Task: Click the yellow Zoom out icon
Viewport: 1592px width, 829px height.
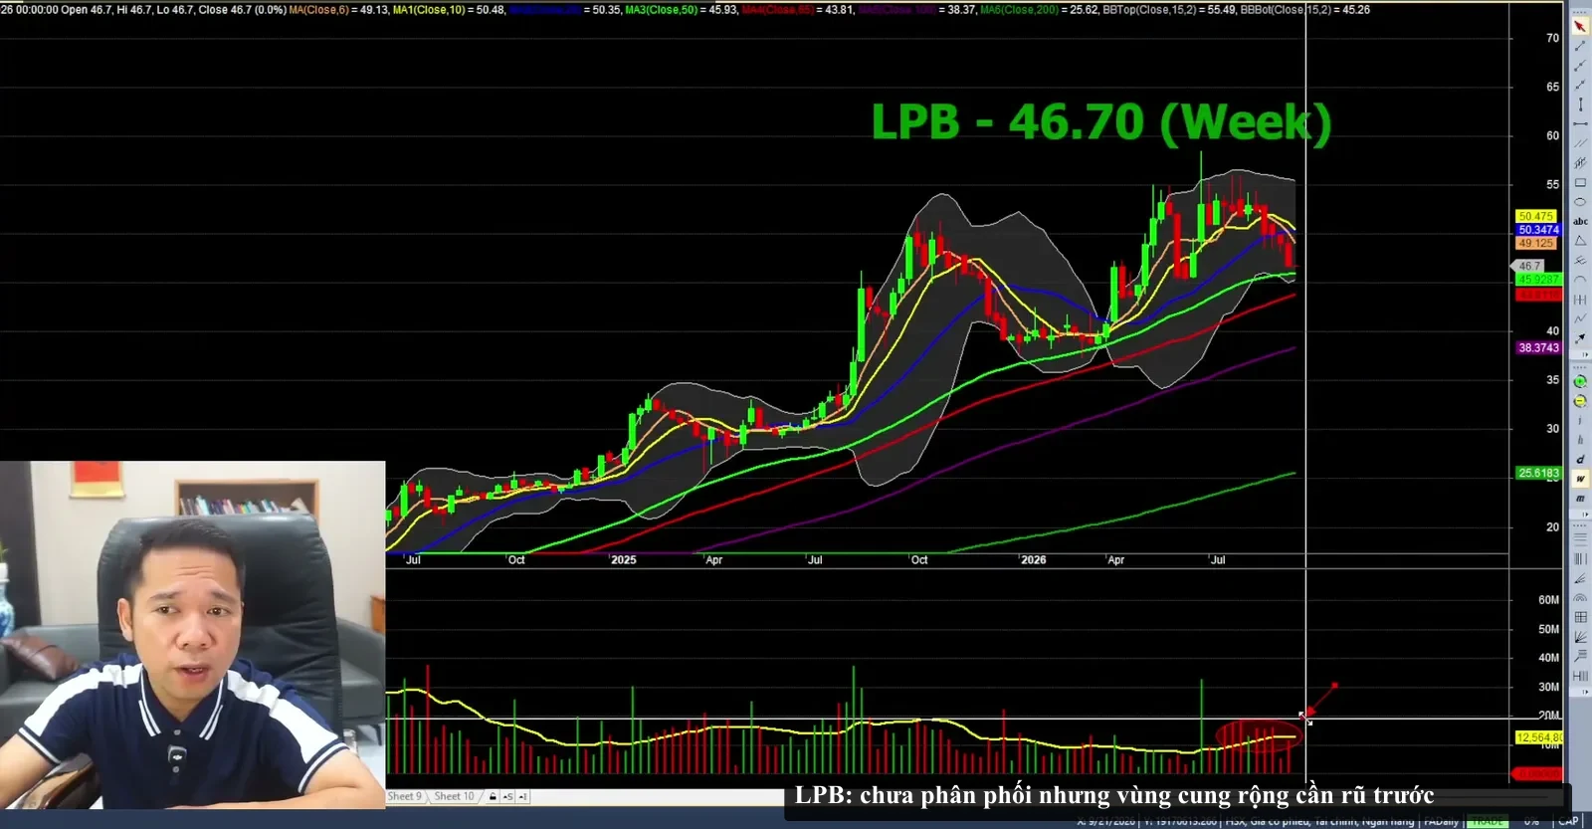Action: point(1580,401)
